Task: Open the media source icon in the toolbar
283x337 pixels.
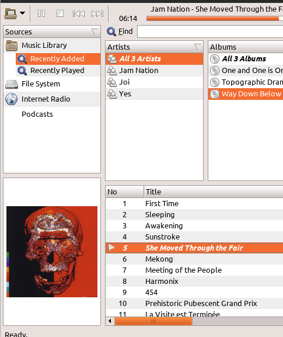Action: (11, 13)
